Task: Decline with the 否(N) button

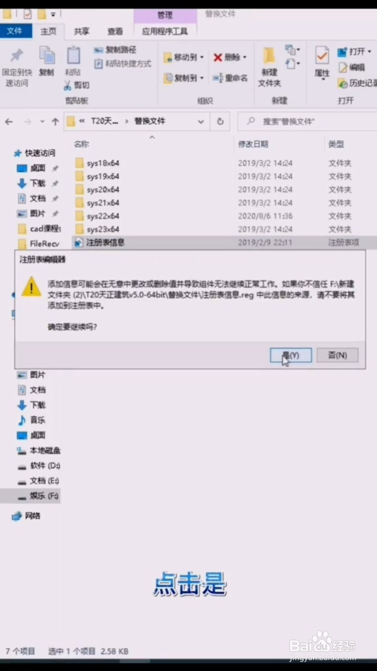Action: pos(337,355)
